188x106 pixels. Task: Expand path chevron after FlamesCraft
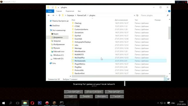(x=88, y=15)
